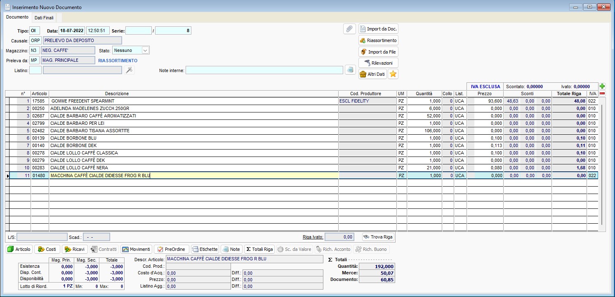
Task: Click the red minus remove row icon
Action: [602, 94]
